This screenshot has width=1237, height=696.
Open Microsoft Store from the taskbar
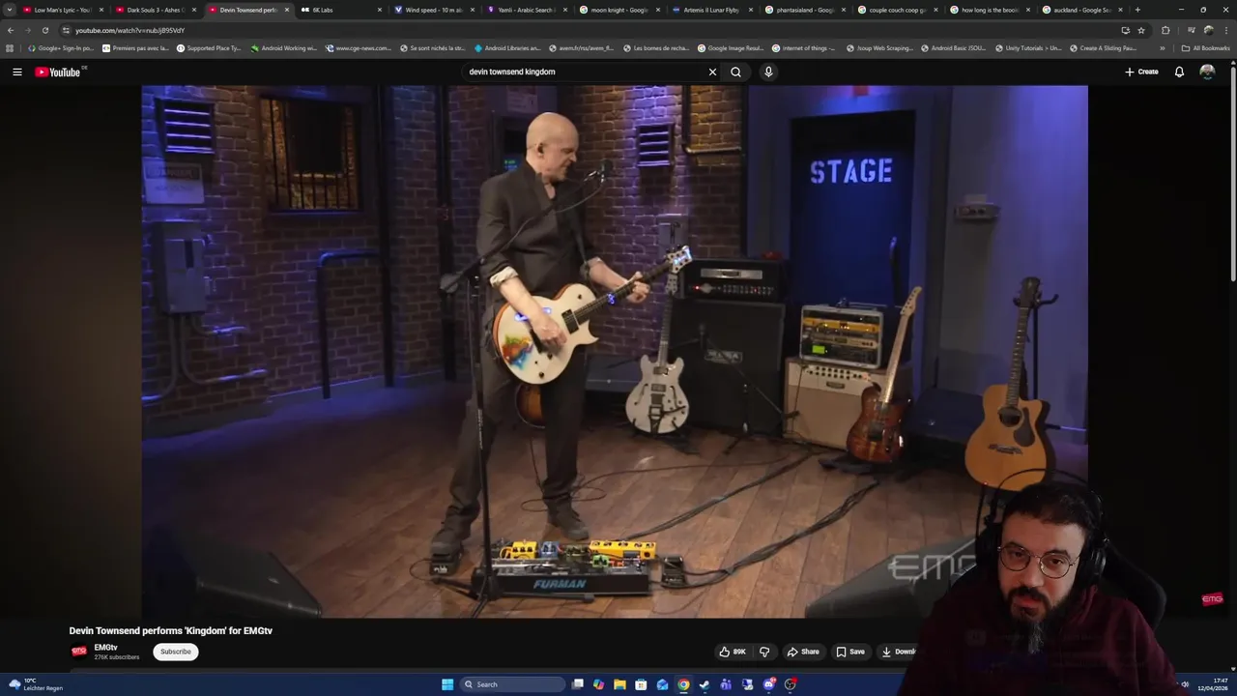click(x=641, y=684)
